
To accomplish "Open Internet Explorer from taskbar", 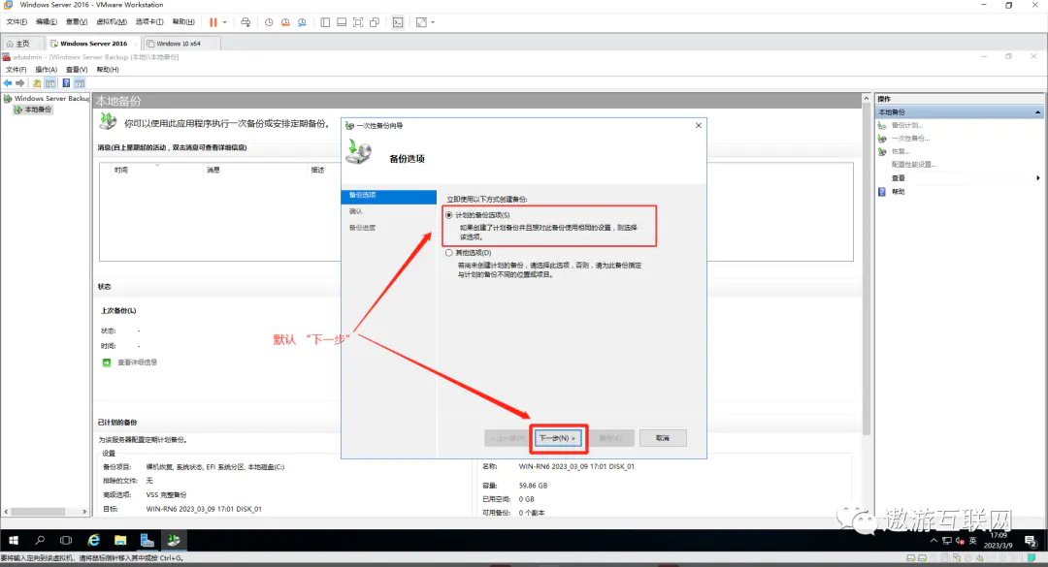I will point(93,540).
